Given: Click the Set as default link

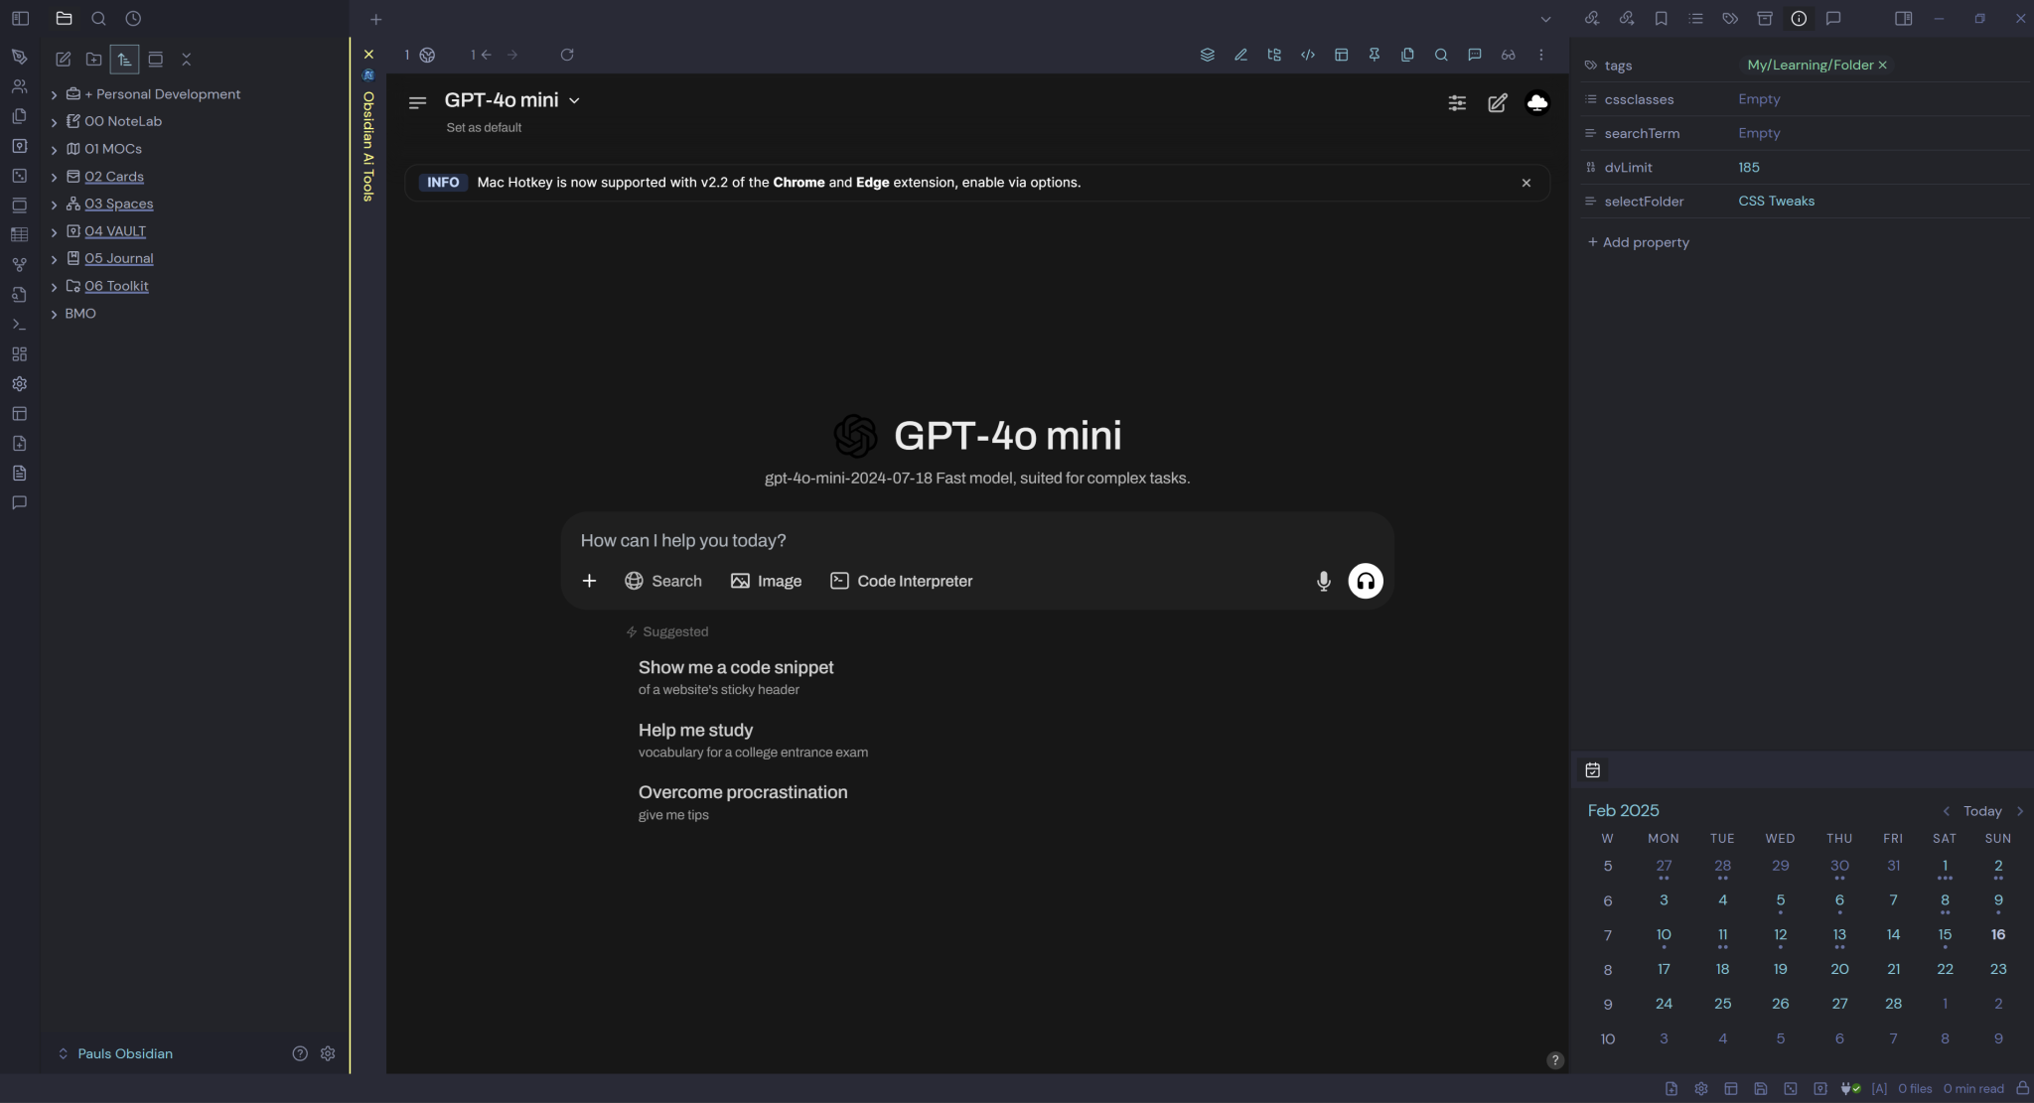Looking at the screenshot, I should (x=484, y=127).
